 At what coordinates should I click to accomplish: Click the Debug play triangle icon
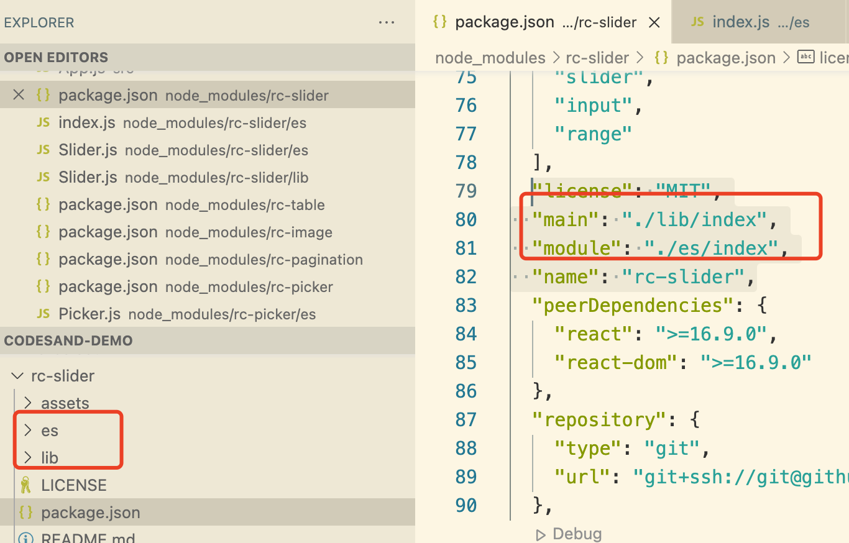[541, 534]
